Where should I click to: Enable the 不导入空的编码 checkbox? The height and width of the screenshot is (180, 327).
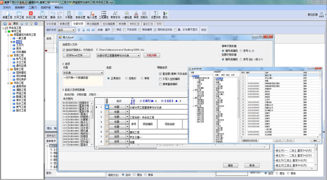click(161, 79)
